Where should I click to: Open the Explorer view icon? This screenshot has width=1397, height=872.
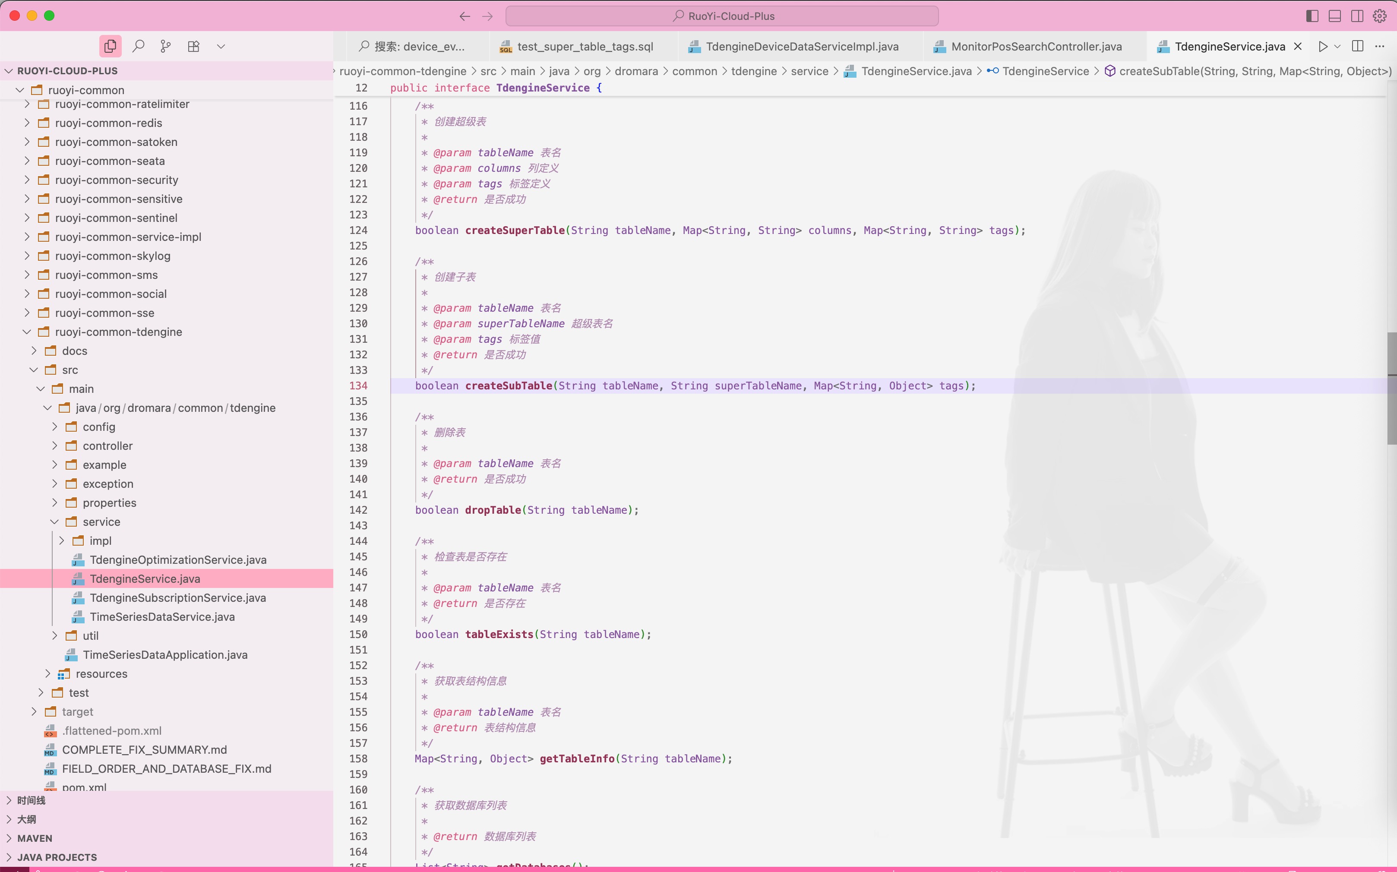click(x=110, y=46)
